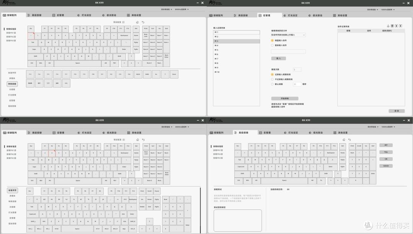Click the 开始录制 start recording button

tap(285, 98)
